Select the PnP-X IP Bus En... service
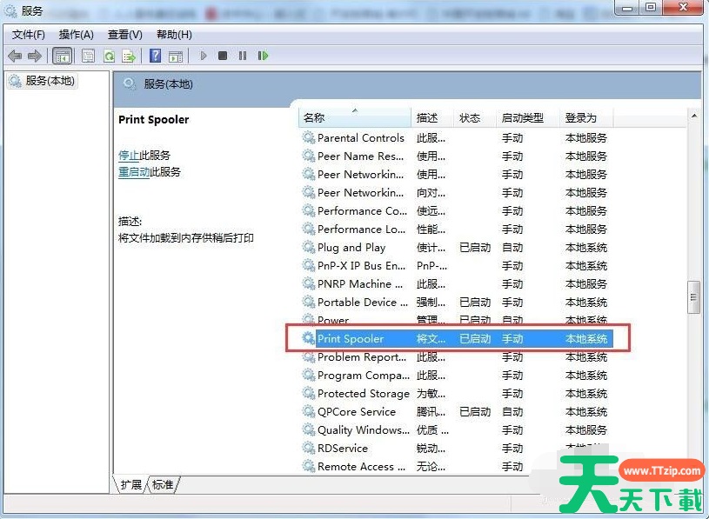The height and width of the screenshot is (519, 709). click(361, 266)
